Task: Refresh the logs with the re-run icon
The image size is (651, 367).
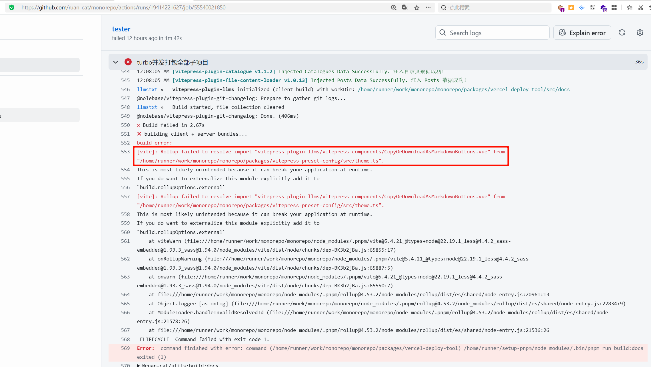Action: (x=622, y=33)
